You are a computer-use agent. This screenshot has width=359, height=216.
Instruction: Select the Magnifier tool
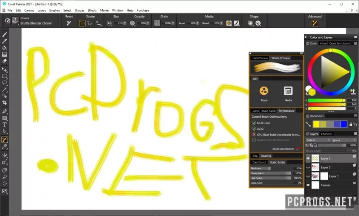pos(4,177)
